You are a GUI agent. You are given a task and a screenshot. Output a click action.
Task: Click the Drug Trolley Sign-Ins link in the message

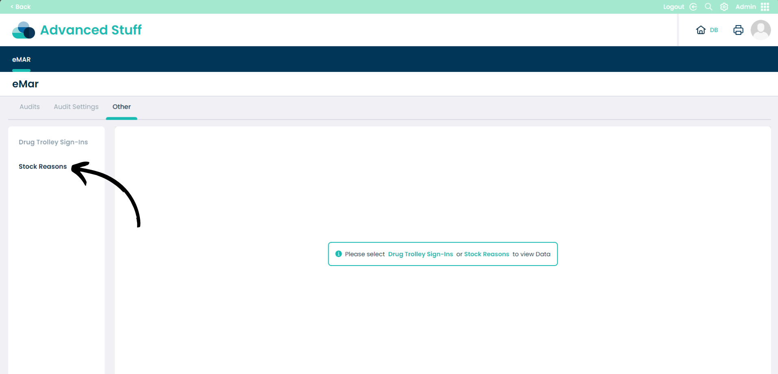click(421, 254)
